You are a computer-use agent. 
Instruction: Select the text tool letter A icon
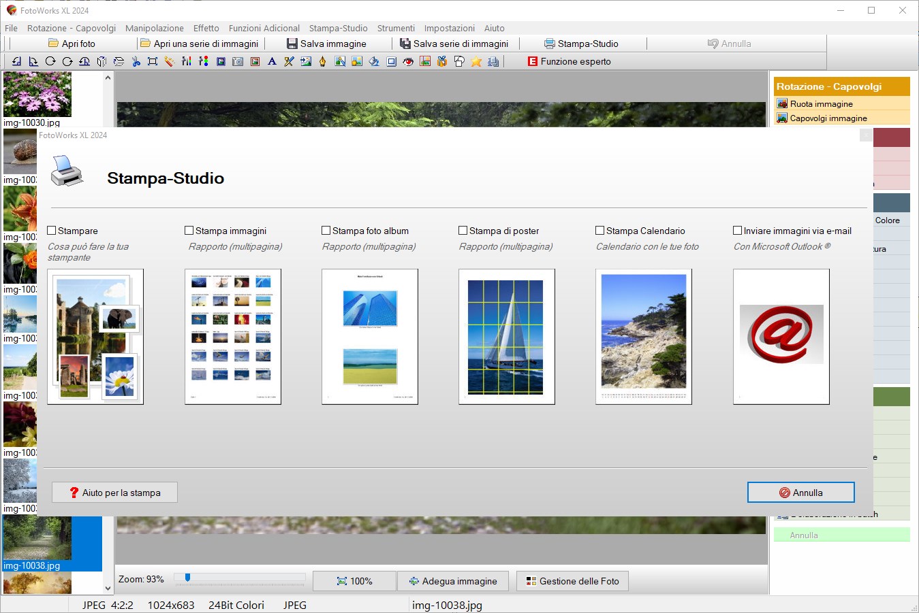coord(272,61)
